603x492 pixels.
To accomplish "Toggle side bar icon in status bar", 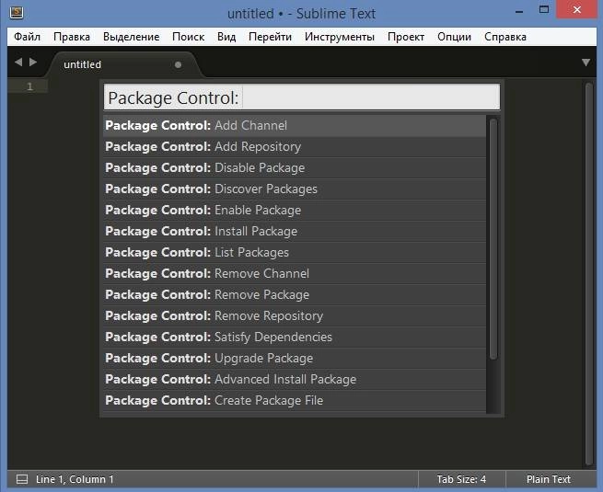I will pyautogui.click(x=22, y=479).
